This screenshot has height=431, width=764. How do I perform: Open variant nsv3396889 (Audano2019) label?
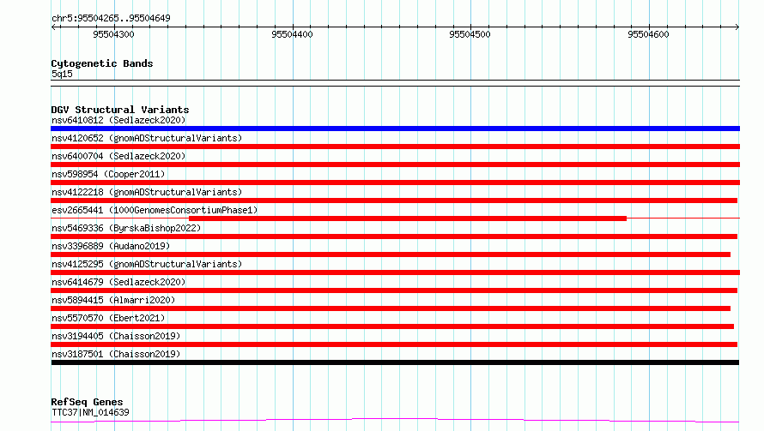(x=111, y=246)
